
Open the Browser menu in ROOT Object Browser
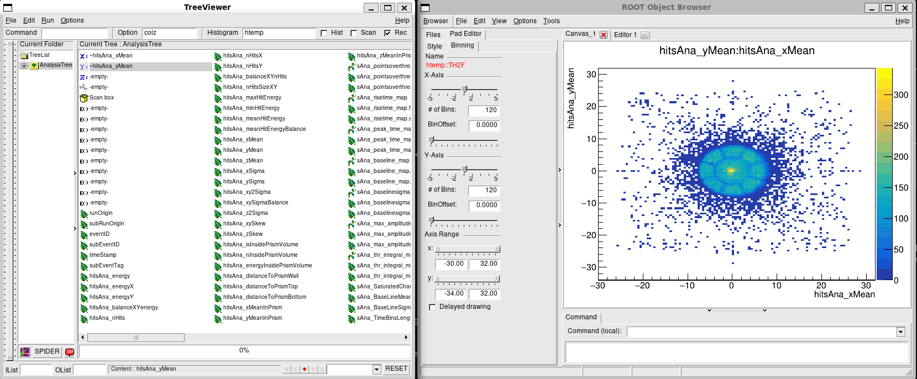(x=436, y=21)
